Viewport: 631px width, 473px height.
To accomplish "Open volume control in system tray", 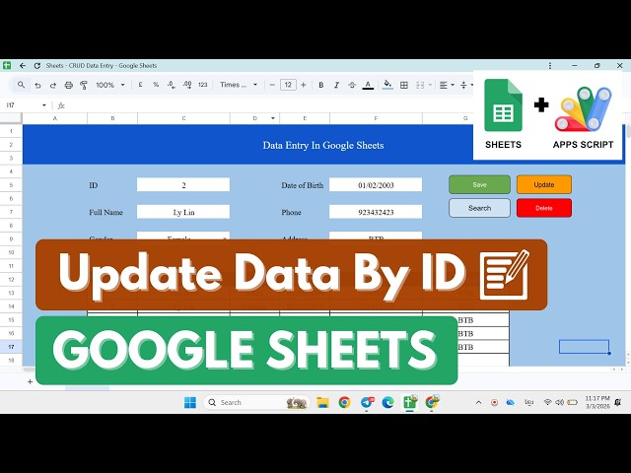I will coord(559,402).
